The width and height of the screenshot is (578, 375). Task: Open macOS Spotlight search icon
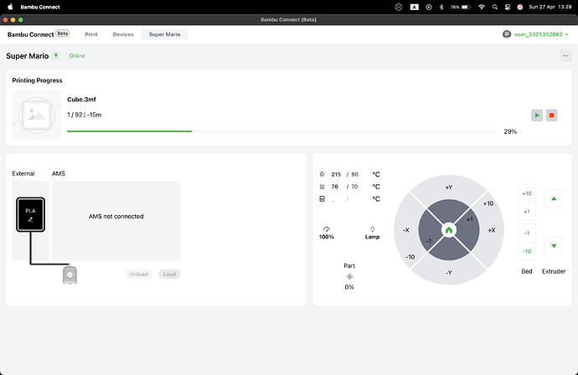[495, 7]
